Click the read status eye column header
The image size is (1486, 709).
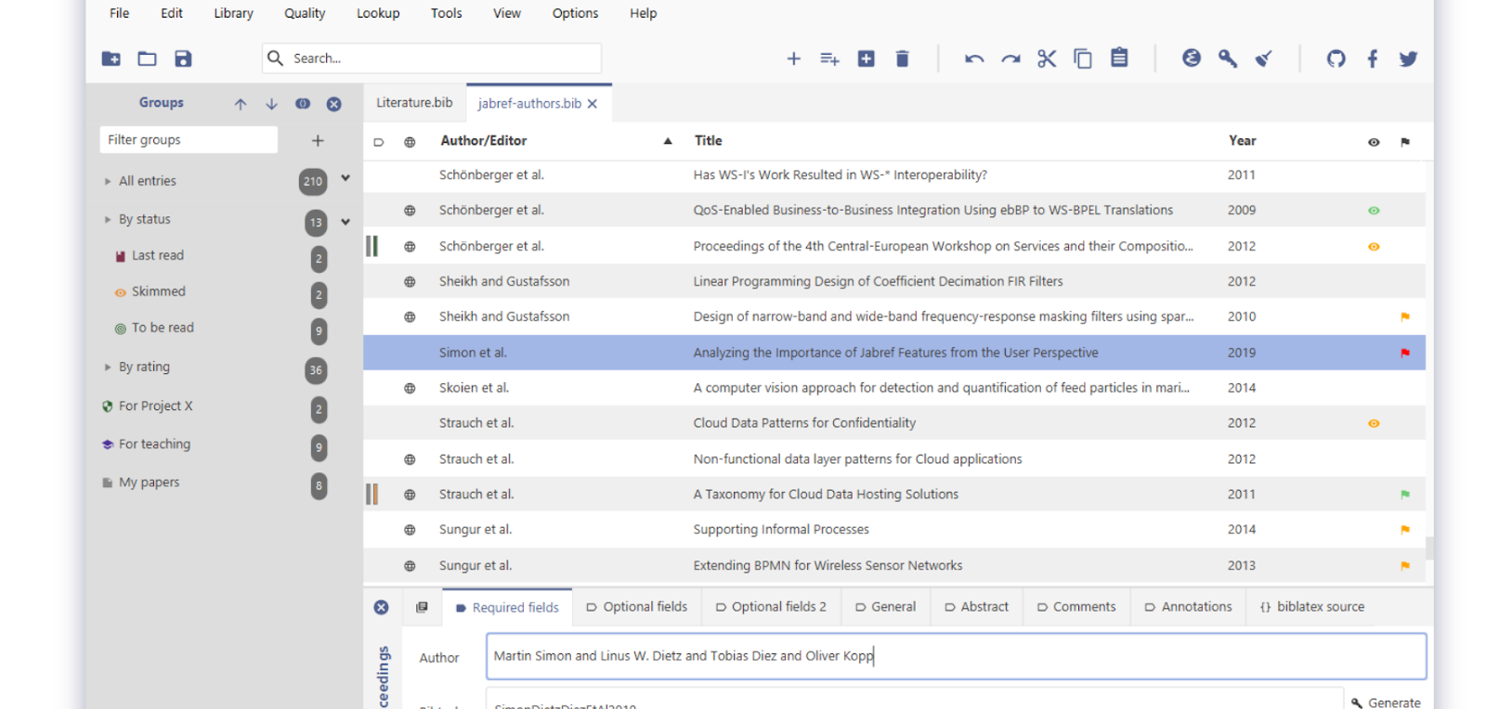coord(1374,142)
